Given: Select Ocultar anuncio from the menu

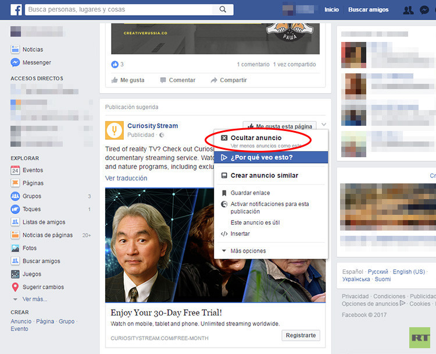Looking at the screenshot, I should [256, 138].
